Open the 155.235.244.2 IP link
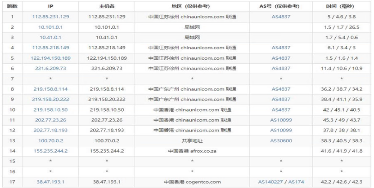The height and width of the screenshot is (188, 374). [x=50, y=151]
